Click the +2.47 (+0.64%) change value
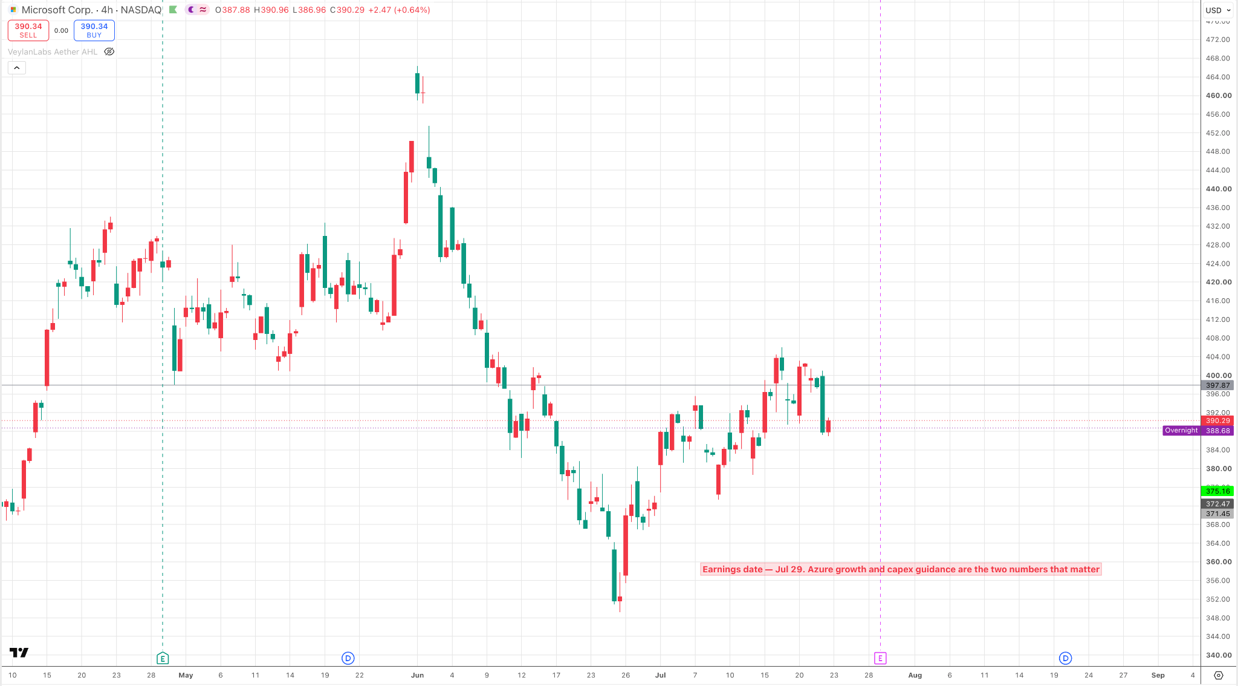Image resolution: width=1238 pixels, height=686 pixels. (400, 10)
